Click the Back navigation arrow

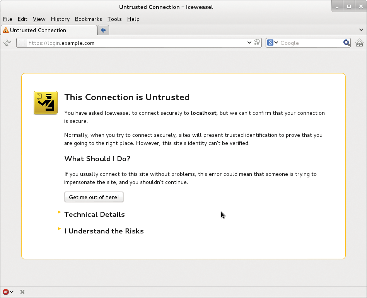[x=7, y=43]
